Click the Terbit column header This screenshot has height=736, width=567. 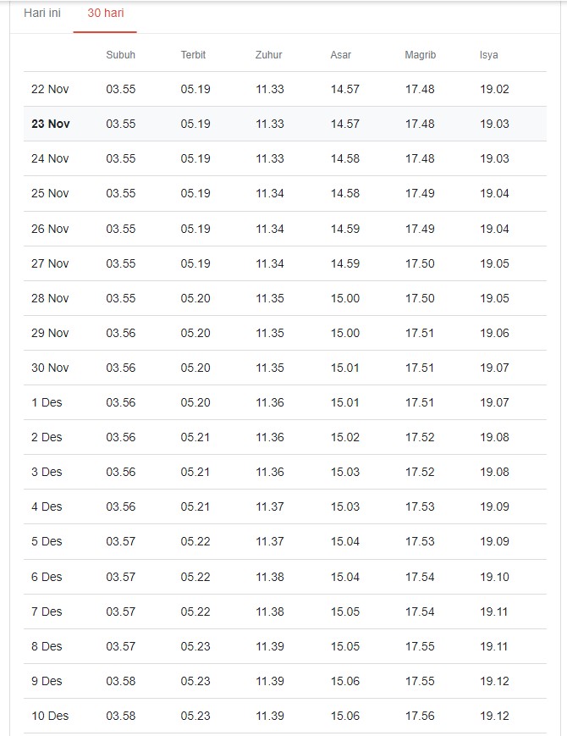pos(193,55)
